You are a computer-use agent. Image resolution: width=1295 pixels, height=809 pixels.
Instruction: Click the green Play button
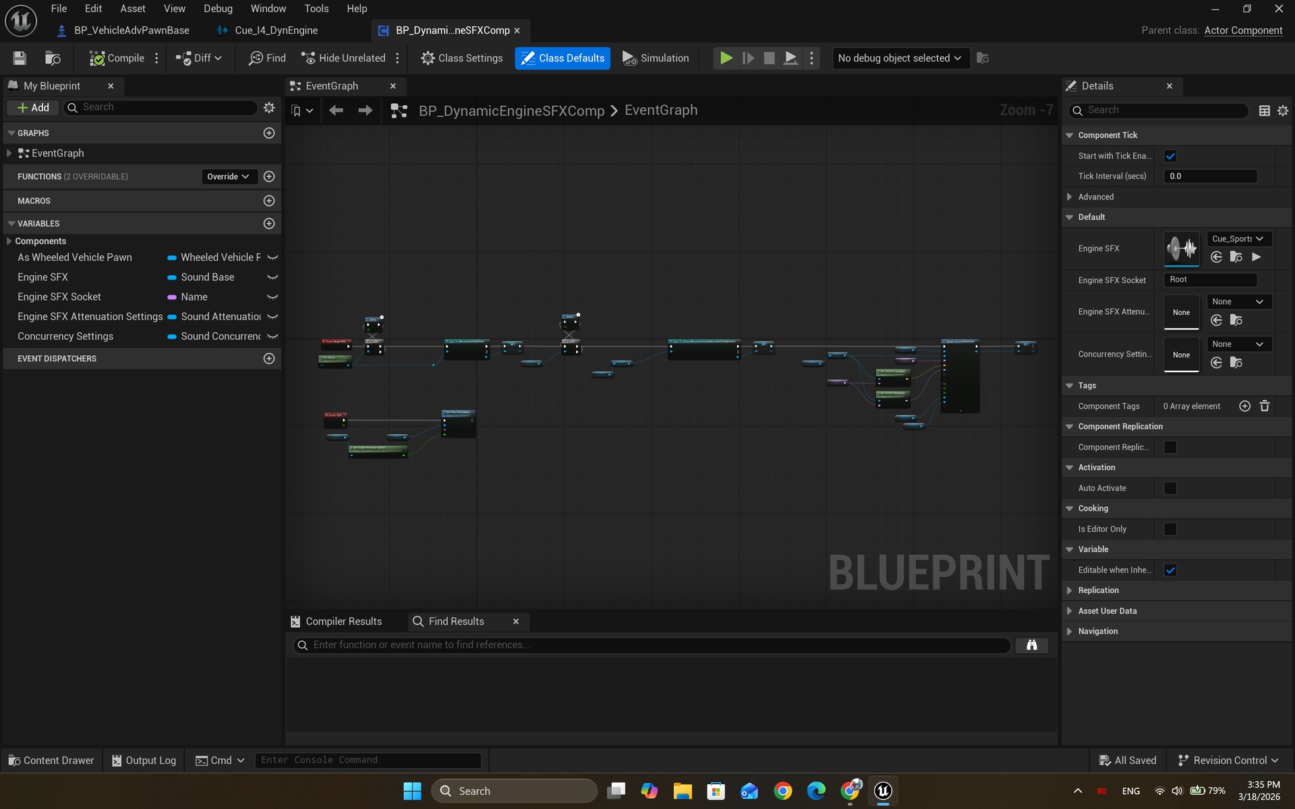(726, 58)
